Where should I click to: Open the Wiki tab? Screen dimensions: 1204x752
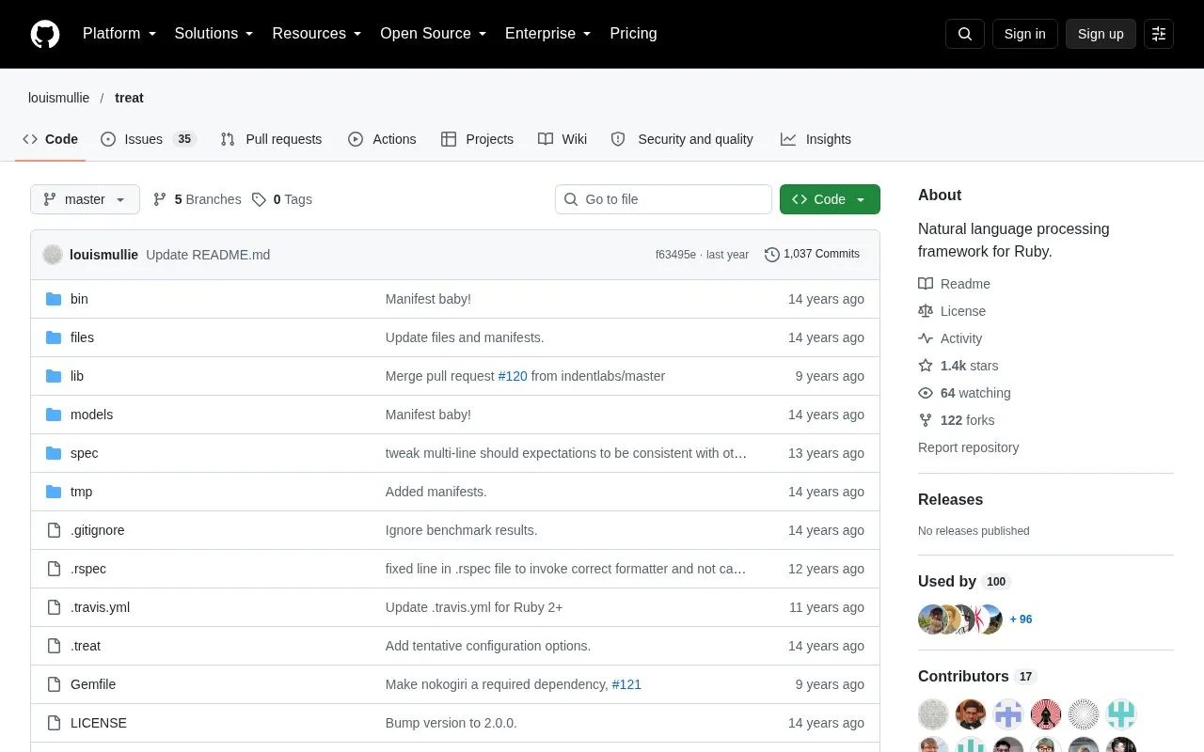[562, 139]
